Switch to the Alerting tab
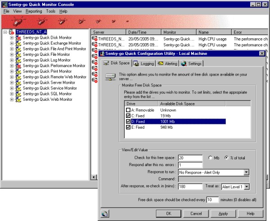 point(167,63)
